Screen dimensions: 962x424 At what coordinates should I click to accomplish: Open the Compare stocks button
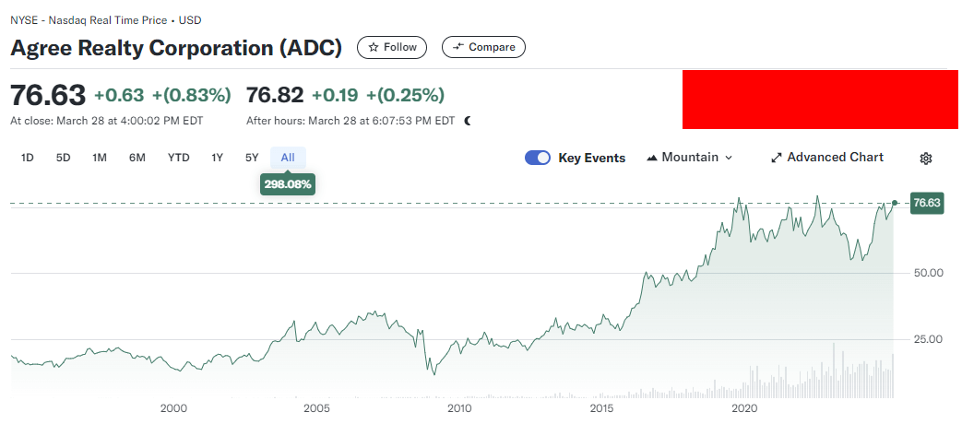tap(483, 47)
